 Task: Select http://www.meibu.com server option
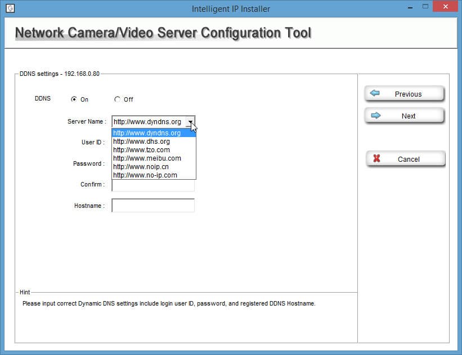point(154,158)
